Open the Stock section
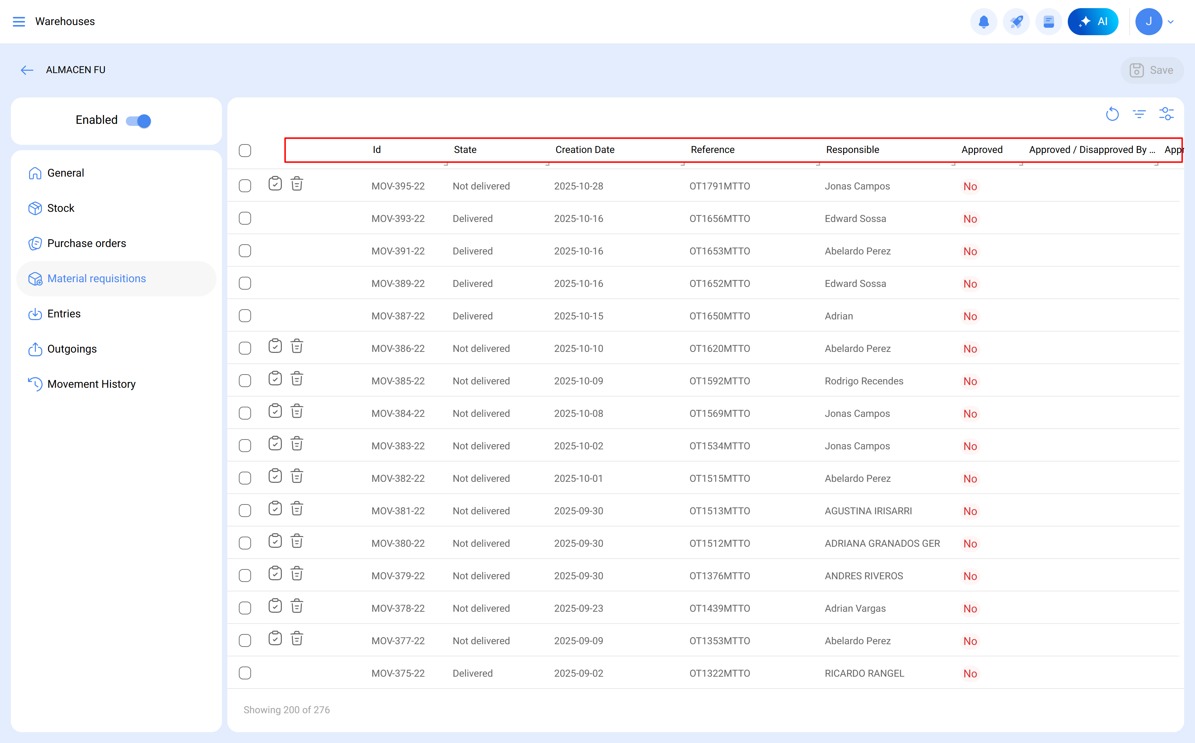 point(61,208)
